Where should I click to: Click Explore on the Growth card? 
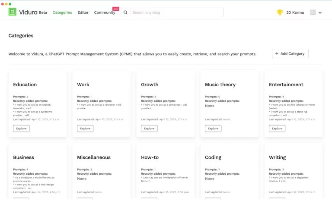tap(149, 129)
